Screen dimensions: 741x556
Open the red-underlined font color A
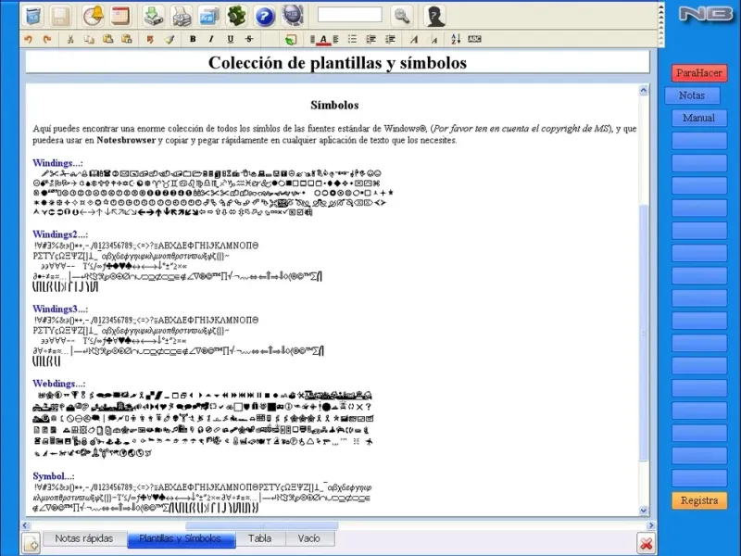pyautogui.click(x=323, y=40)
